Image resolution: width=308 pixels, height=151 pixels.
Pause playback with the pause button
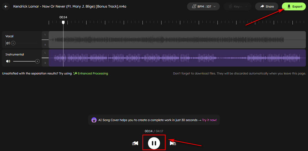tap(154, 143)
